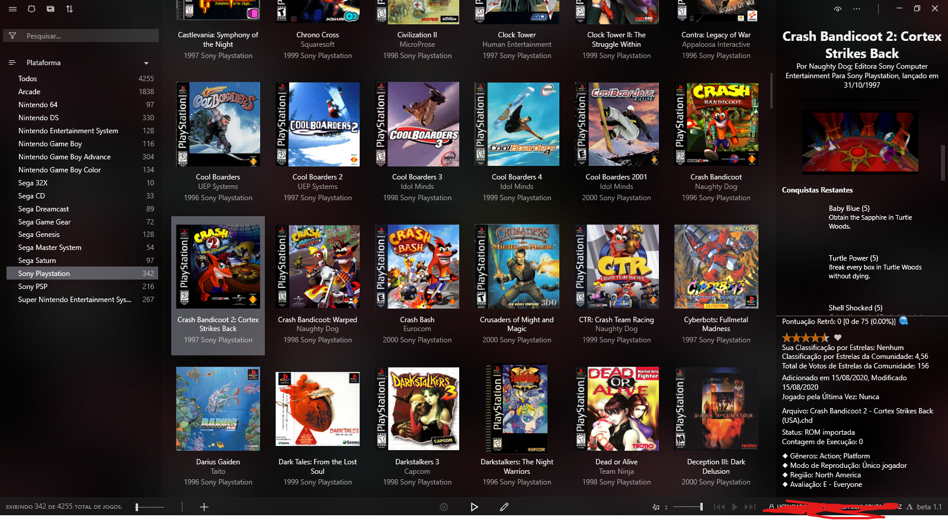This screenshot has width=948, height=520.
Task: Skip to next music track
Action: [x=750, y=507]
